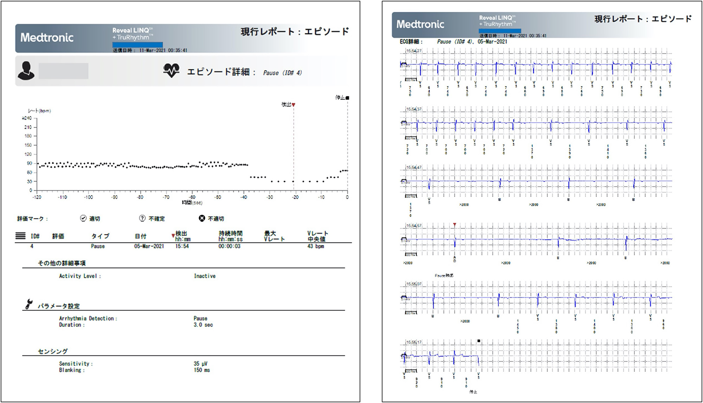Screen dimensions: 703x403
Task: Click red detection marker on 15:54:57 ECG strip
Action: [x=454, y=224]
